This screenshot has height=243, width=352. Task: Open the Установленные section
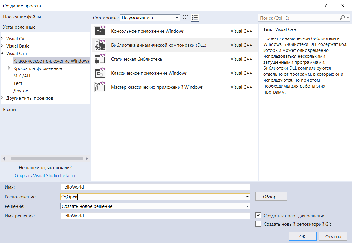point(19,27)
